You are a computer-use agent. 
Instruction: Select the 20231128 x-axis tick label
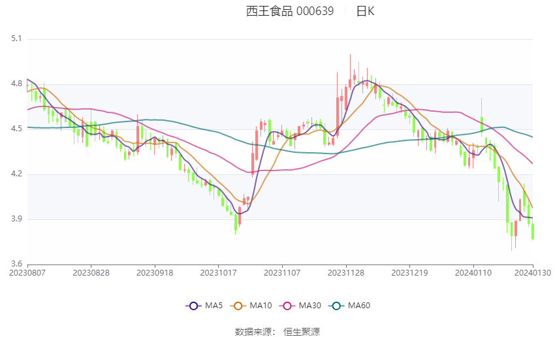coord(346,273)
